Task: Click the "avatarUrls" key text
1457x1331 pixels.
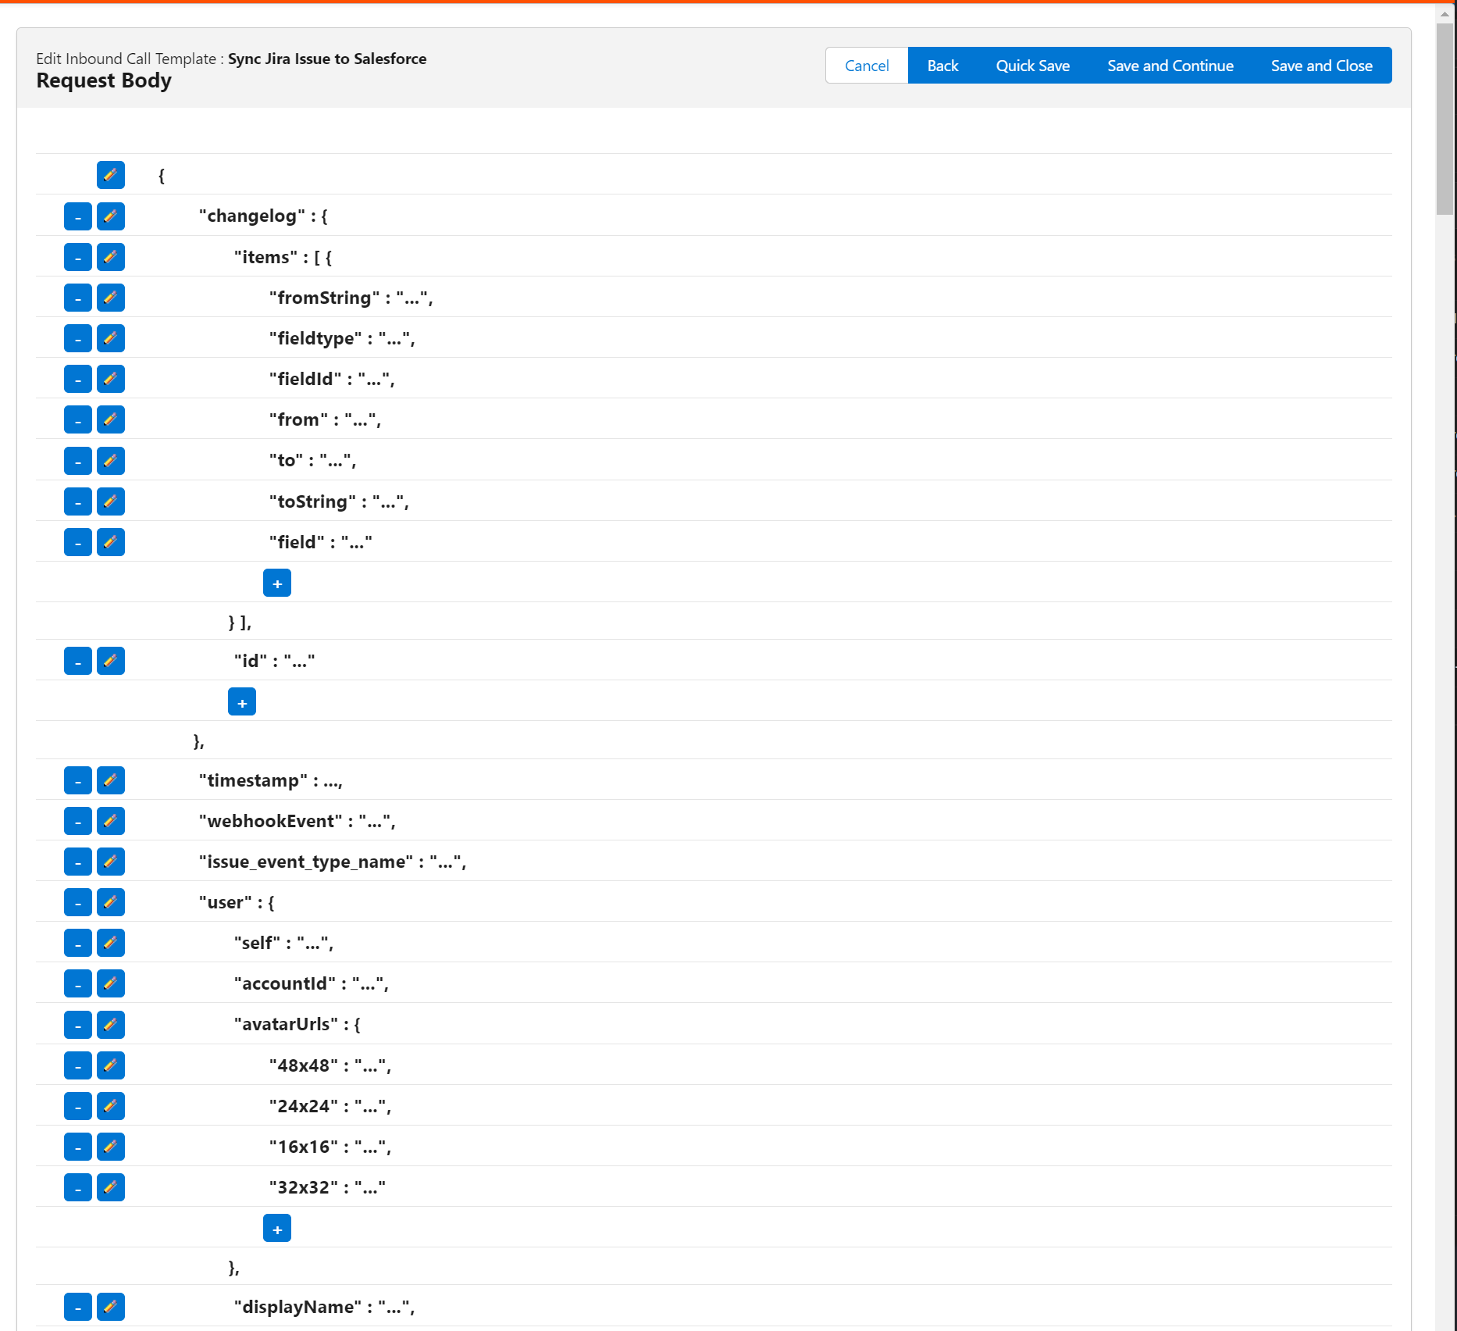Action: pos(286,1025)
